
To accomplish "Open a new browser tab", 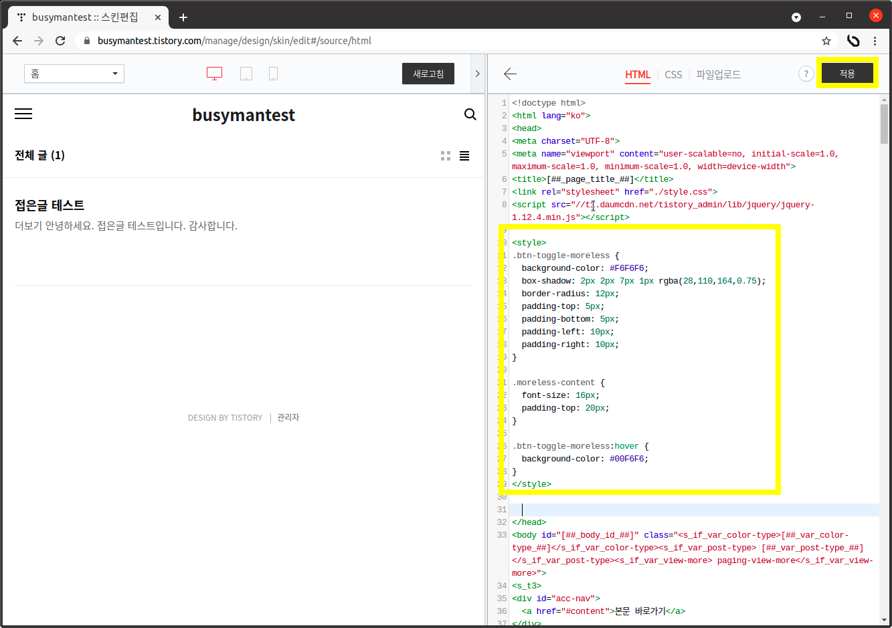I will pos(183,17).
